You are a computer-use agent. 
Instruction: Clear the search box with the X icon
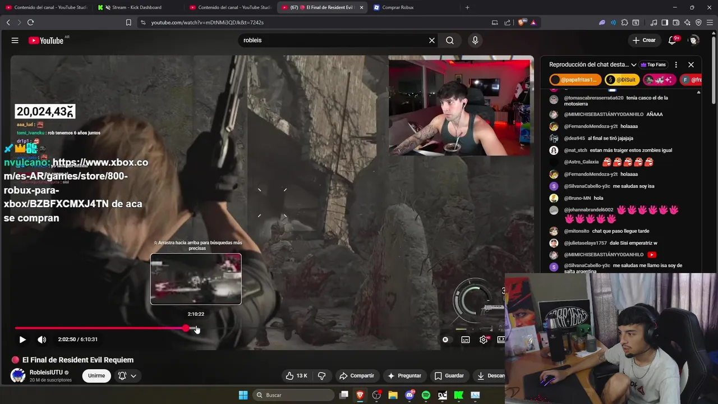pyautogui.click(x=432, y=40)
